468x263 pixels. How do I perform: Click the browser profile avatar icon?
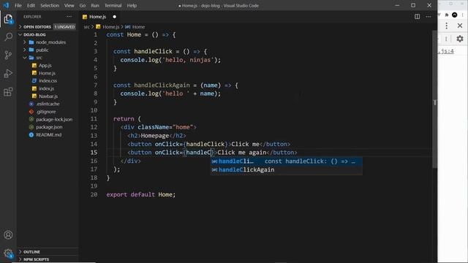455,15
